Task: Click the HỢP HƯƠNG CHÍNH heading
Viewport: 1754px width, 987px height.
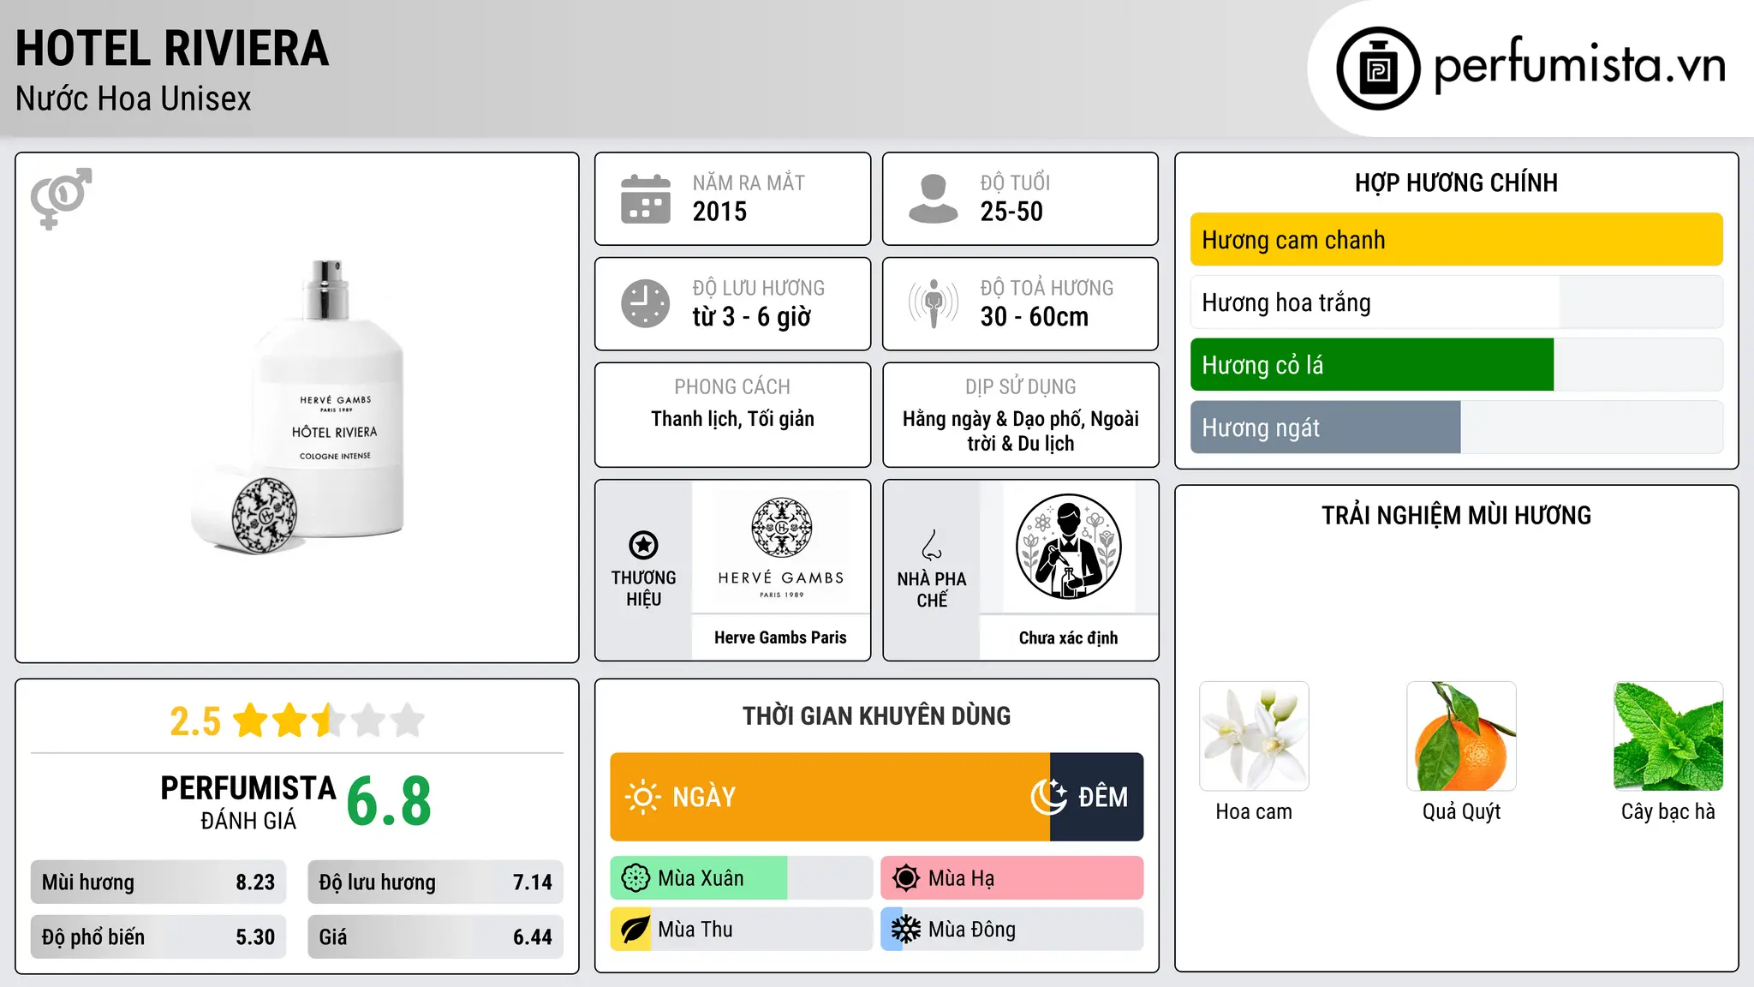Action: pyautogui.click(x=1456, y=182)
